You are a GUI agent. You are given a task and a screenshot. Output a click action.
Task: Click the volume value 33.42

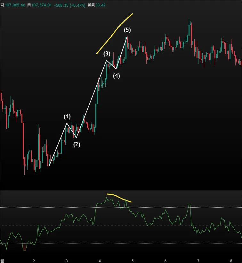101,5
